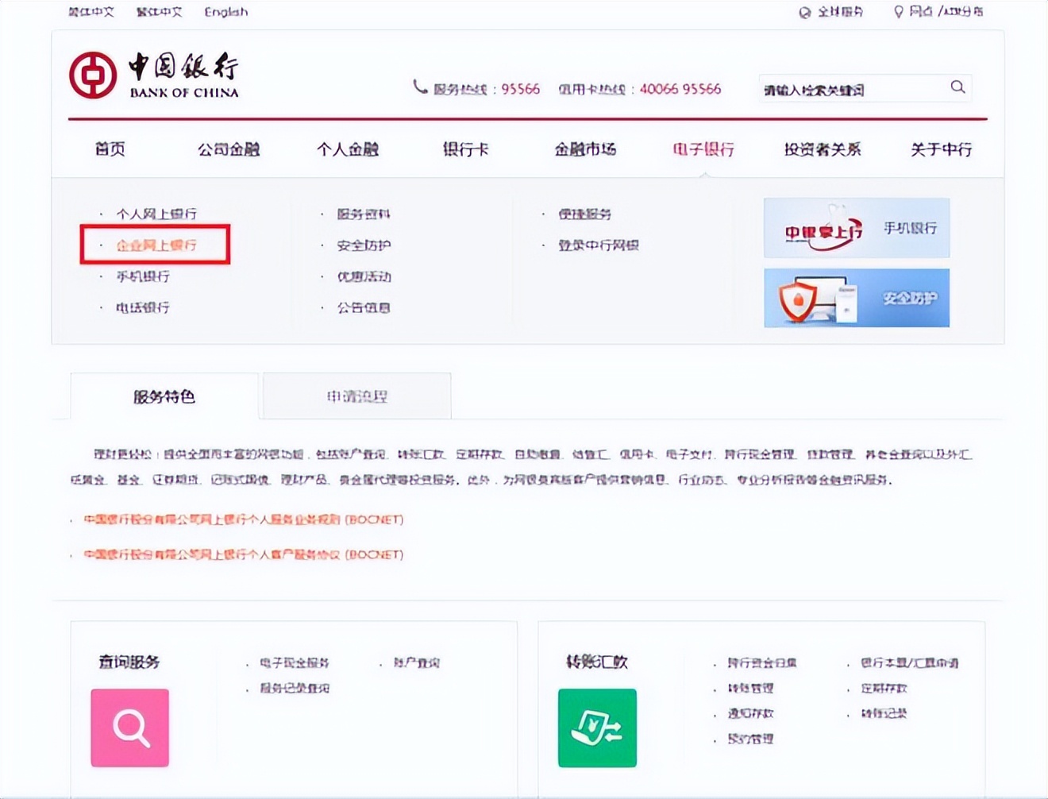This screenshot has height=799, width=1048.
Task: Click the pink 查询服务 search icon
Action: [129, 727]
